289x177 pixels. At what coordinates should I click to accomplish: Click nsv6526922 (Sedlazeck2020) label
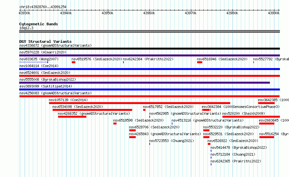point(233,141)
